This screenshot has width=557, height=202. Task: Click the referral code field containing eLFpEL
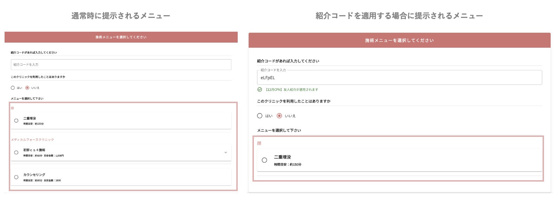[x=399, y=78]
